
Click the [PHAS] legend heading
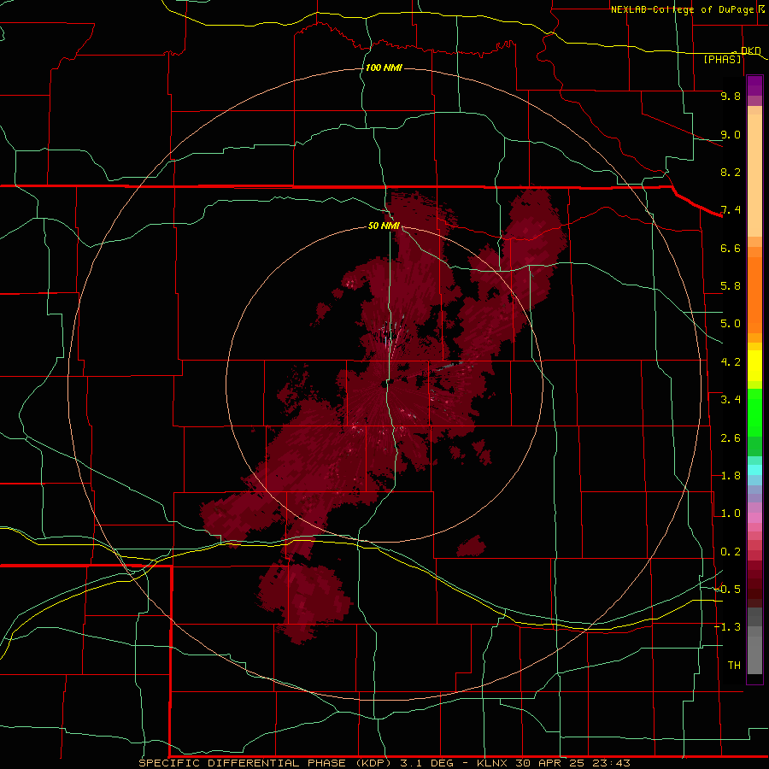722,59
